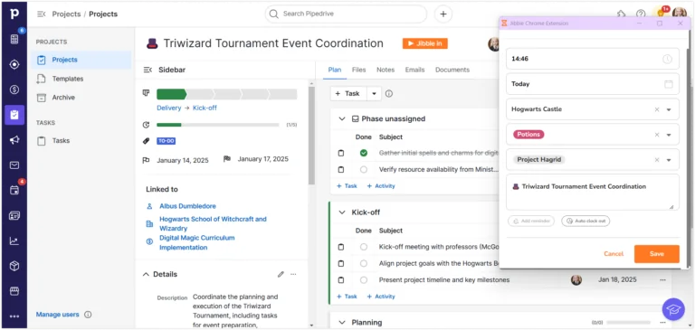Screen dimensions: 695x330
Task: Open the Leads target icon in left rail
Action: pyautogui.click(x=14, y=65)
